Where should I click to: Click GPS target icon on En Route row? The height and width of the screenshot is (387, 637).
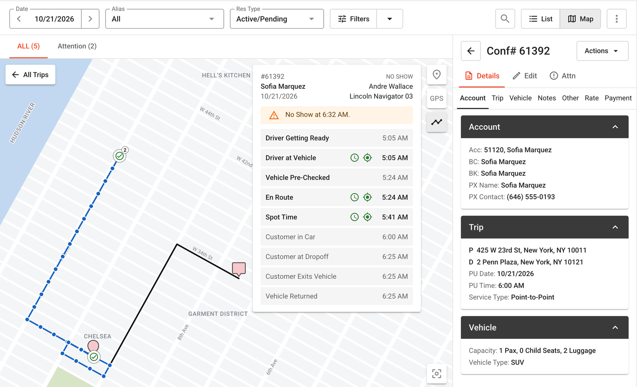click(x=367, y=197)
